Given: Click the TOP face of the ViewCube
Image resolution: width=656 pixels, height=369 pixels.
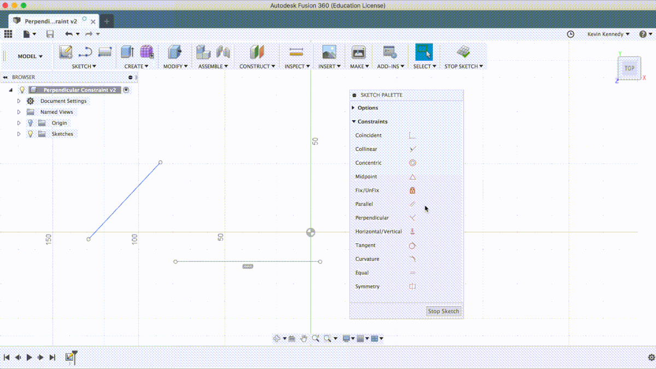Looking at the screenshot, I should (x=629, y=68).
